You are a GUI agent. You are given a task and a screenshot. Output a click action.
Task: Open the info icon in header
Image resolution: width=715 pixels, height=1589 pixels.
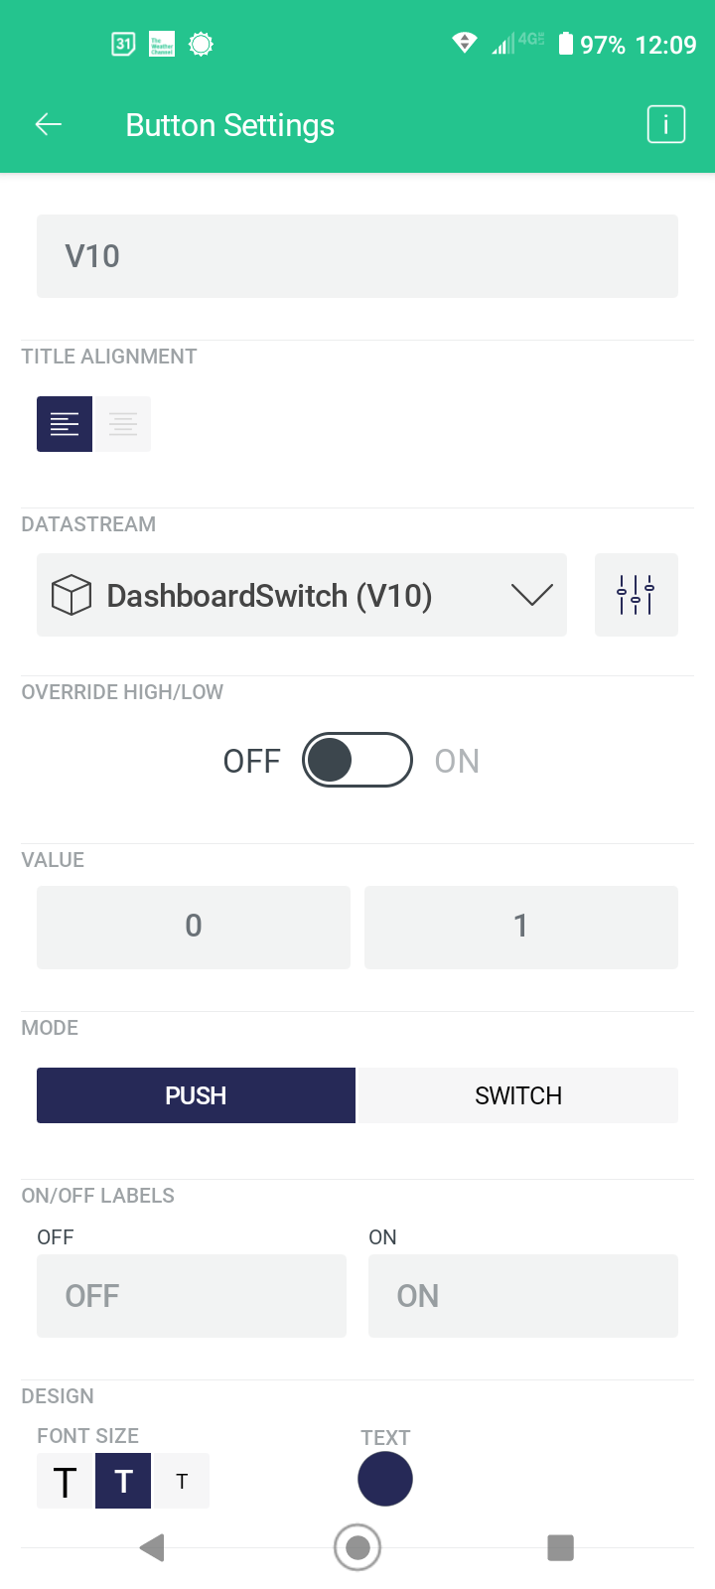tap(666, 124)
